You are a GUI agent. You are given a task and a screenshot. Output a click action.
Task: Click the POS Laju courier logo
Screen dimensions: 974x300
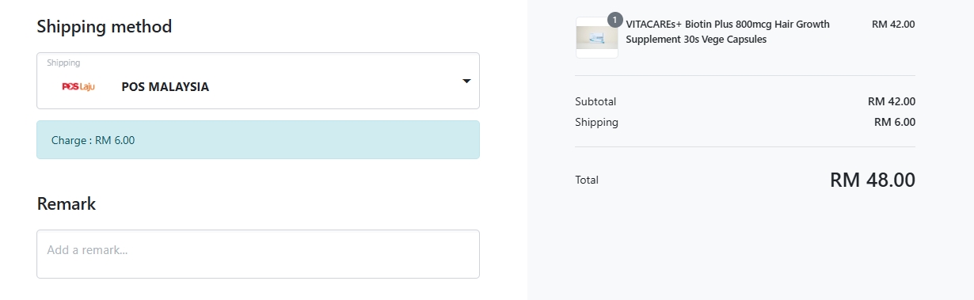click(x=78, y=87)
